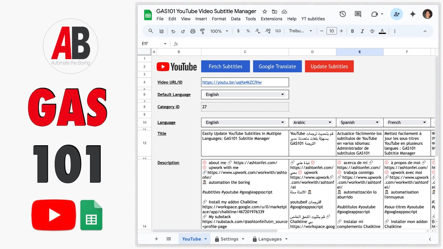The height and width of the screenshot is (249, 443).
Task: Open the French language dropdown
Action: click(407, 123)
